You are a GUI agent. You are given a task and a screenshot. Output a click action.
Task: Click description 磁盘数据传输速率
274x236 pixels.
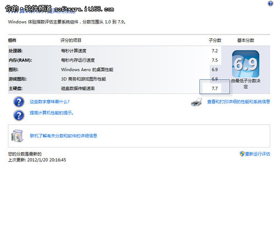[78, 88]
